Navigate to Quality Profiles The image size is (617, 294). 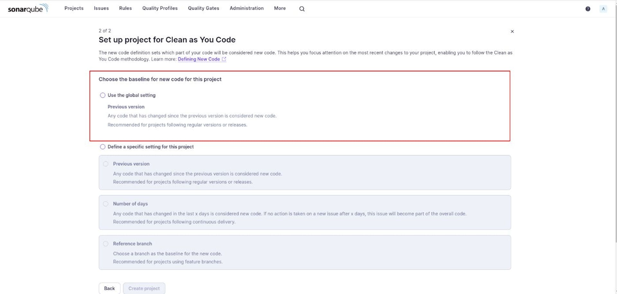[160, 8]
